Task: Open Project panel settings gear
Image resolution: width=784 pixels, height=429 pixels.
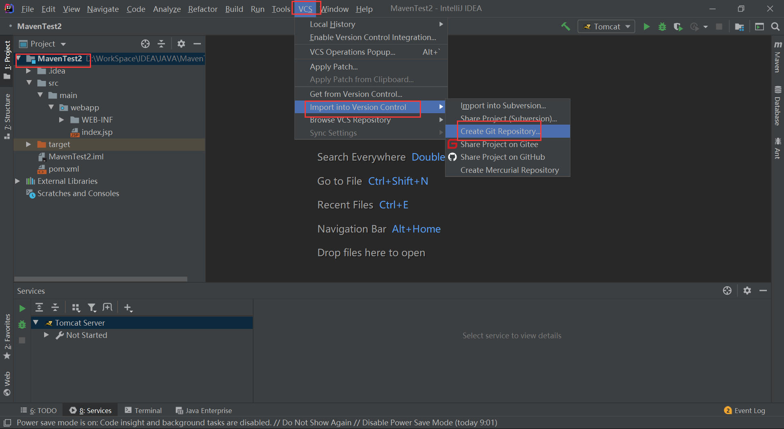Action: pyautogui.click(x=181, y=44)
